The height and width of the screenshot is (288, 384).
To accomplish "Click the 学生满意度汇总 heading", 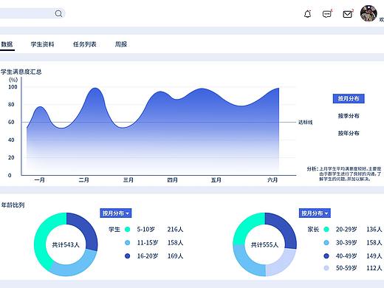I will [21, 72].
